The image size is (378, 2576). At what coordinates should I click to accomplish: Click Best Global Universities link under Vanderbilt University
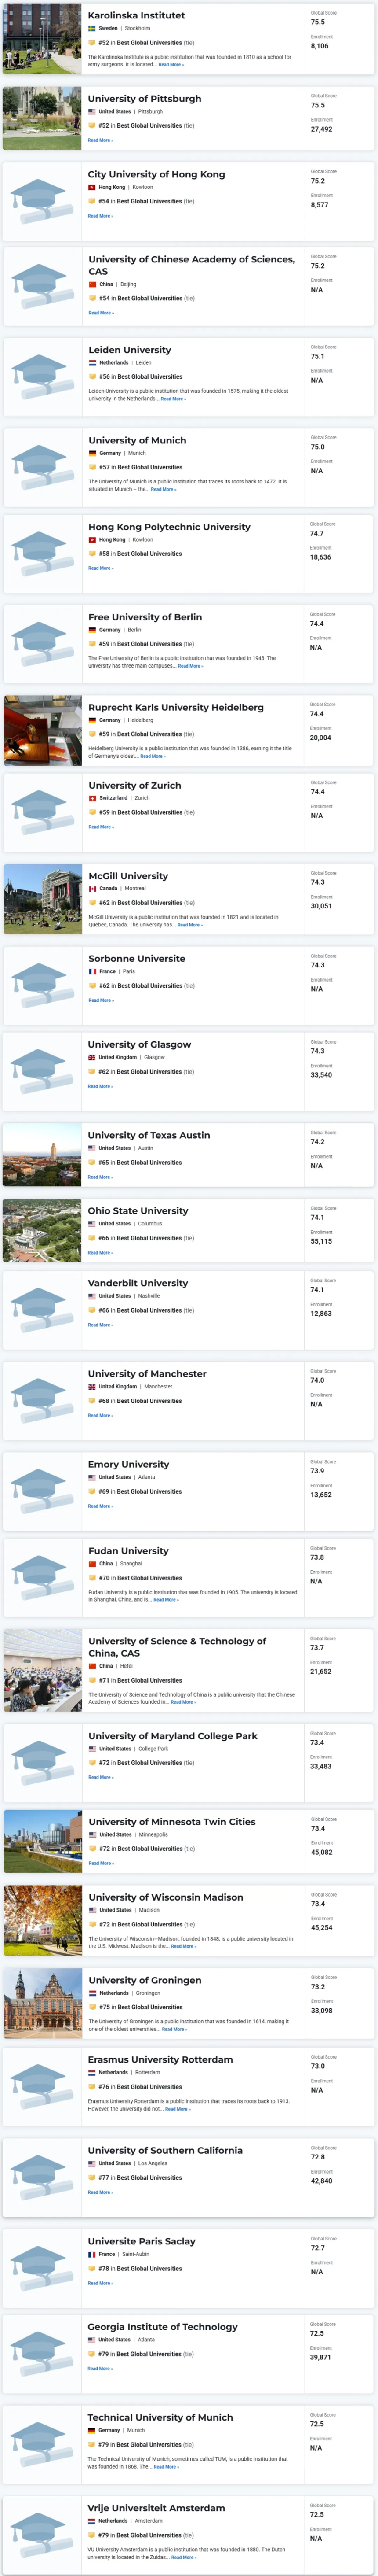point(149,1310)
